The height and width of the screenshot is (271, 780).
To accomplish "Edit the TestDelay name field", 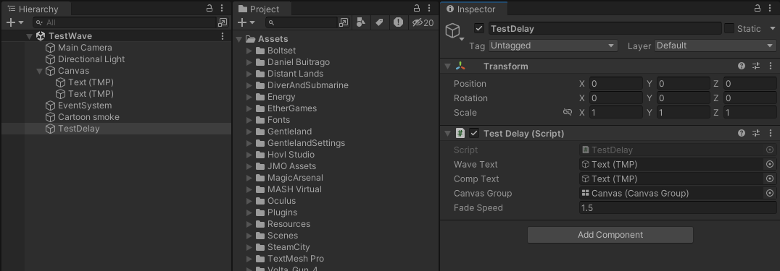I will pyautogui.click(x=605, y=29).
